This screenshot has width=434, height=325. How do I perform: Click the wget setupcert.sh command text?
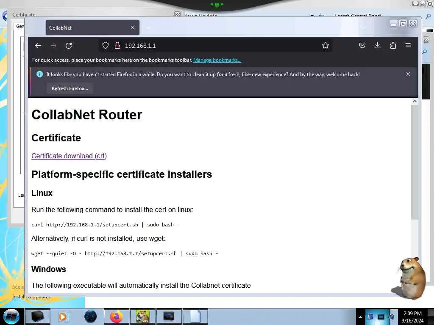coord(125,253)
